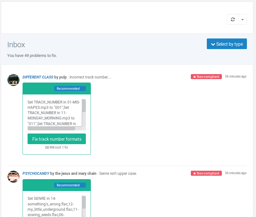Click the Recommended label on the genre fix
Screen dimensions: 256x217
point(70,185)
